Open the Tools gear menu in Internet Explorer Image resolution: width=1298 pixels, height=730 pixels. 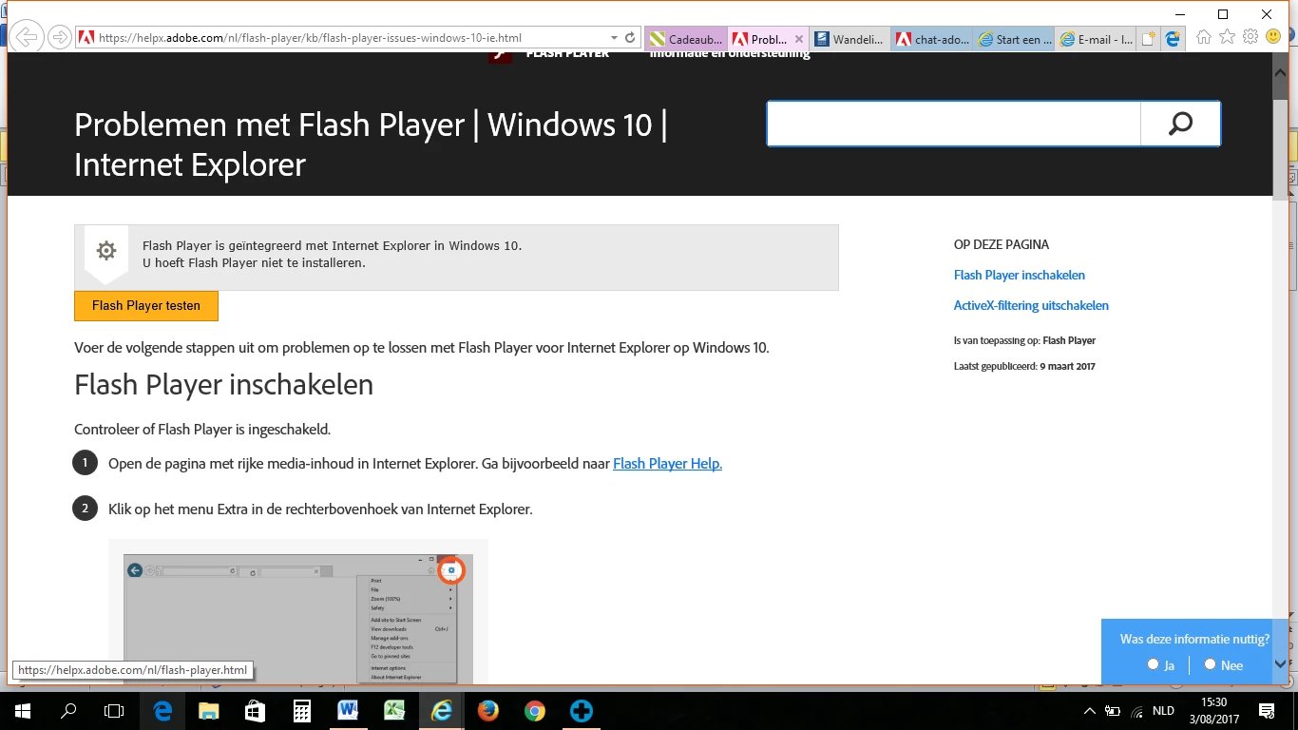(x=1250, y=37)
